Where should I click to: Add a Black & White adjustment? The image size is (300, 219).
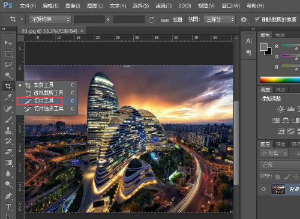click(296, 120)
